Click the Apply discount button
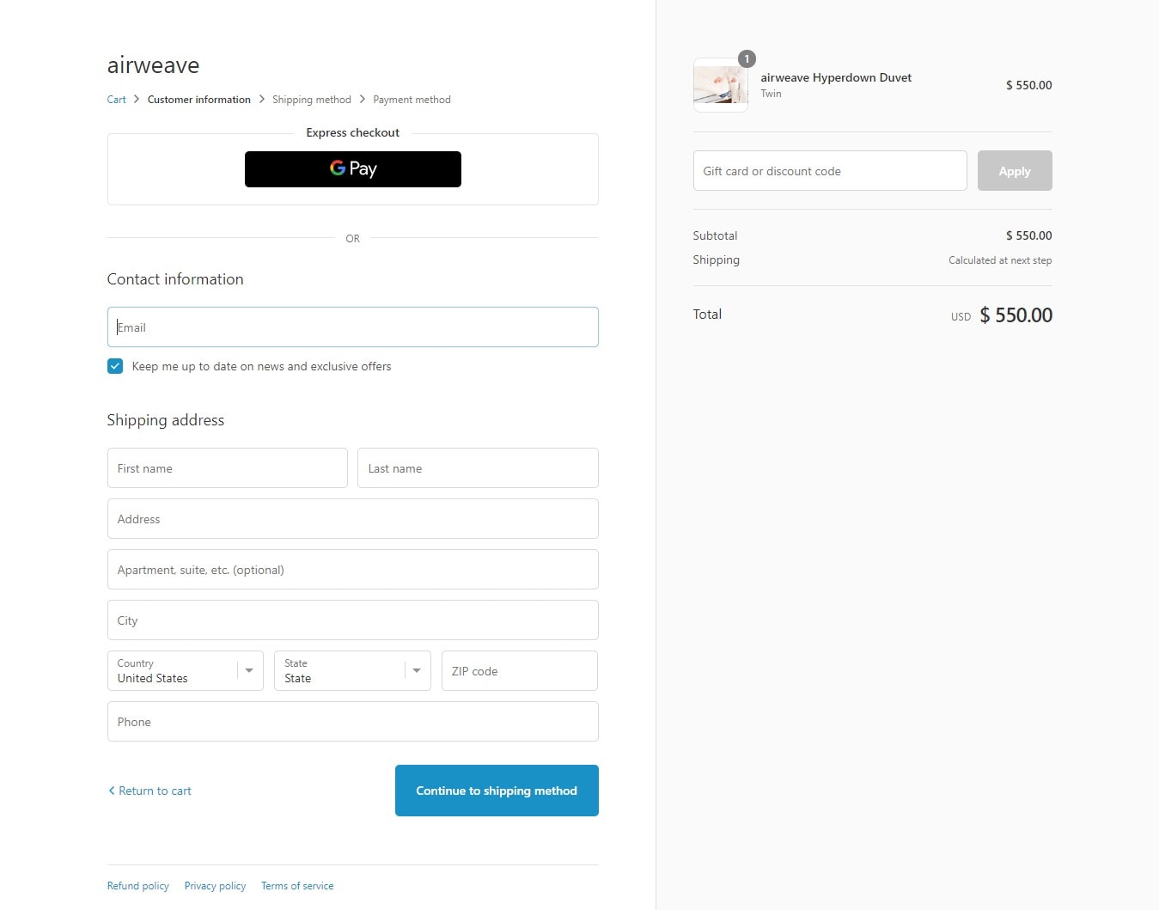 pyautogui.click(x=1015, y=171)
